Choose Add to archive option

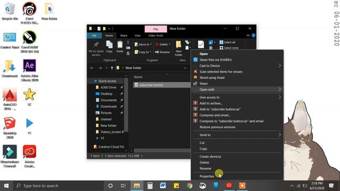pyautogui.click(x=211, y=103)
